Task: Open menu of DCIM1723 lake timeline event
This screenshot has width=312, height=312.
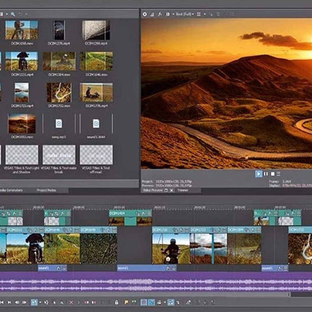Action: 224,230
